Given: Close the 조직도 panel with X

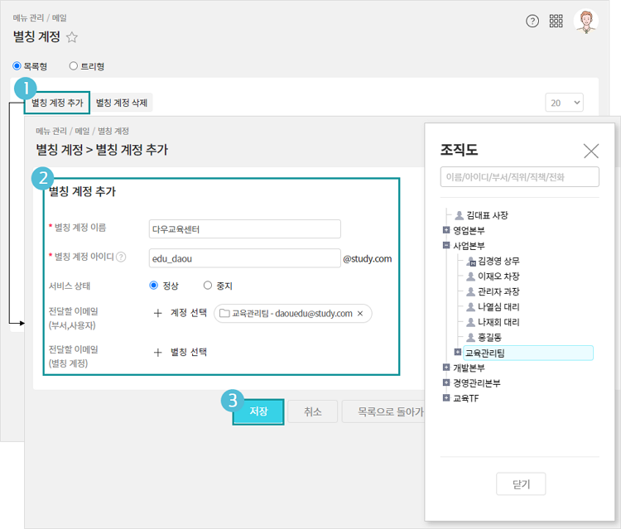Looking at the screenshot, I should point(590,151).
